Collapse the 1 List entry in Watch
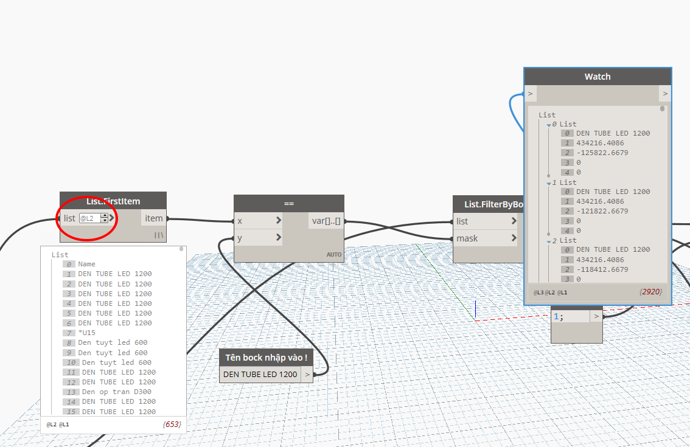This screenshot has width=690, height=447. point(549,183)
